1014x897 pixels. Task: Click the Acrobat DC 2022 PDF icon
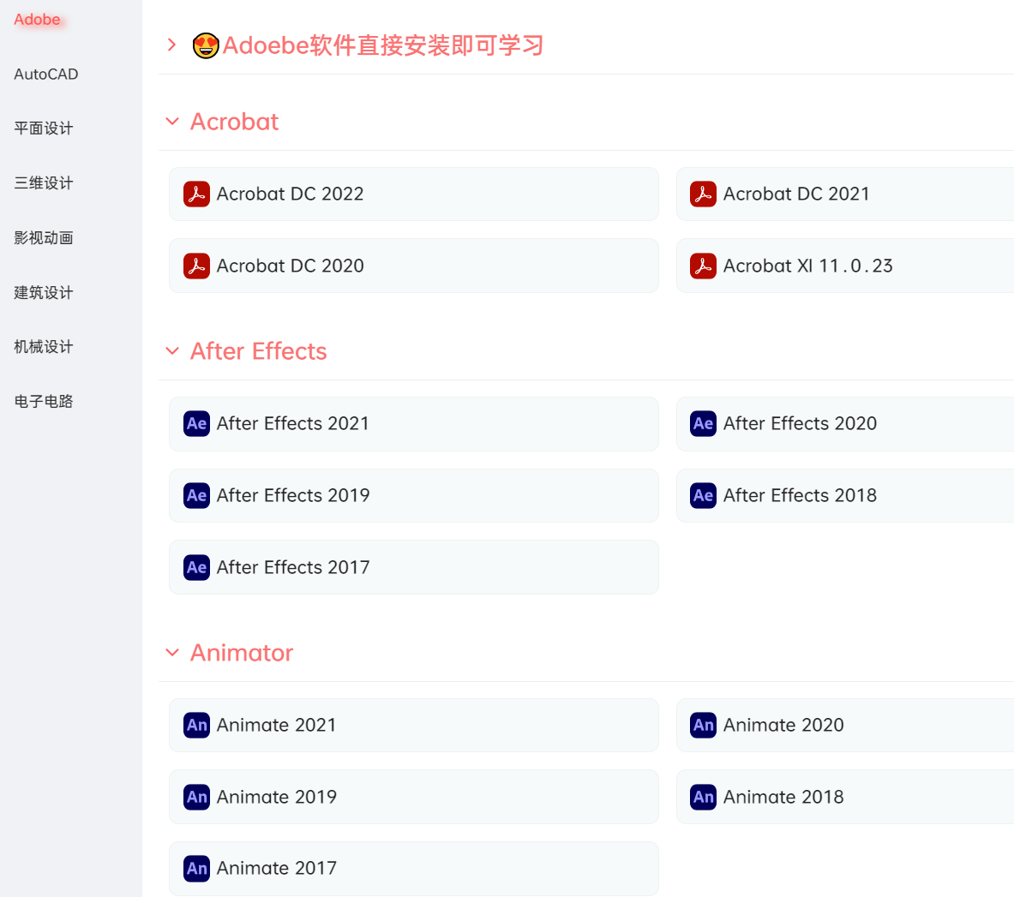196,194
